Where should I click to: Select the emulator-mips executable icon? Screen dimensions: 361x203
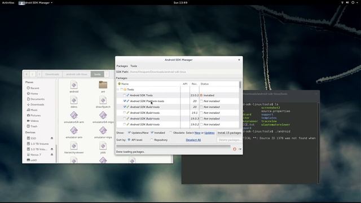103,130
